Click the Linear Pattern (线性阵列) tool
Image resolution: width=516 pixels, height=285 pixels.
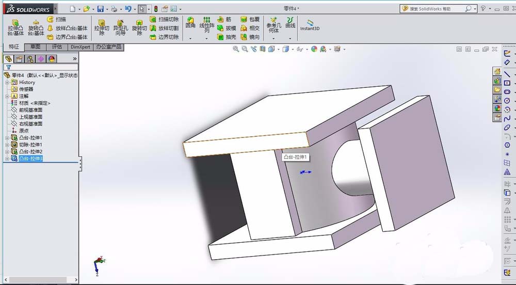click(x=207, y=25)
